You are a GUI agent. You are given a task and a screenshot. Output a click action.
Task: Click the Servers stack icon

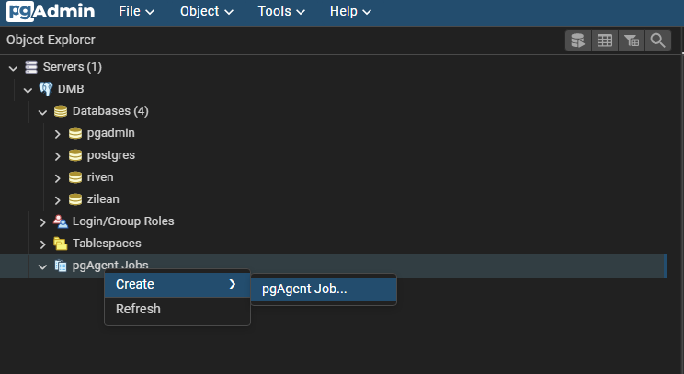click(x=31, y=67)
